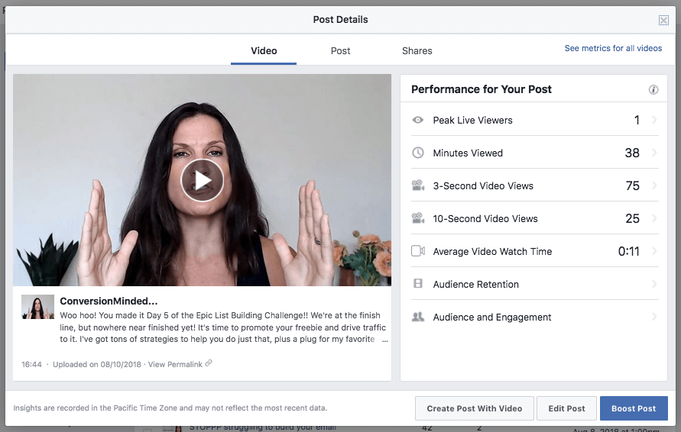
Task: Open See metrics for all videos link
Action: [x=613, y=48]
